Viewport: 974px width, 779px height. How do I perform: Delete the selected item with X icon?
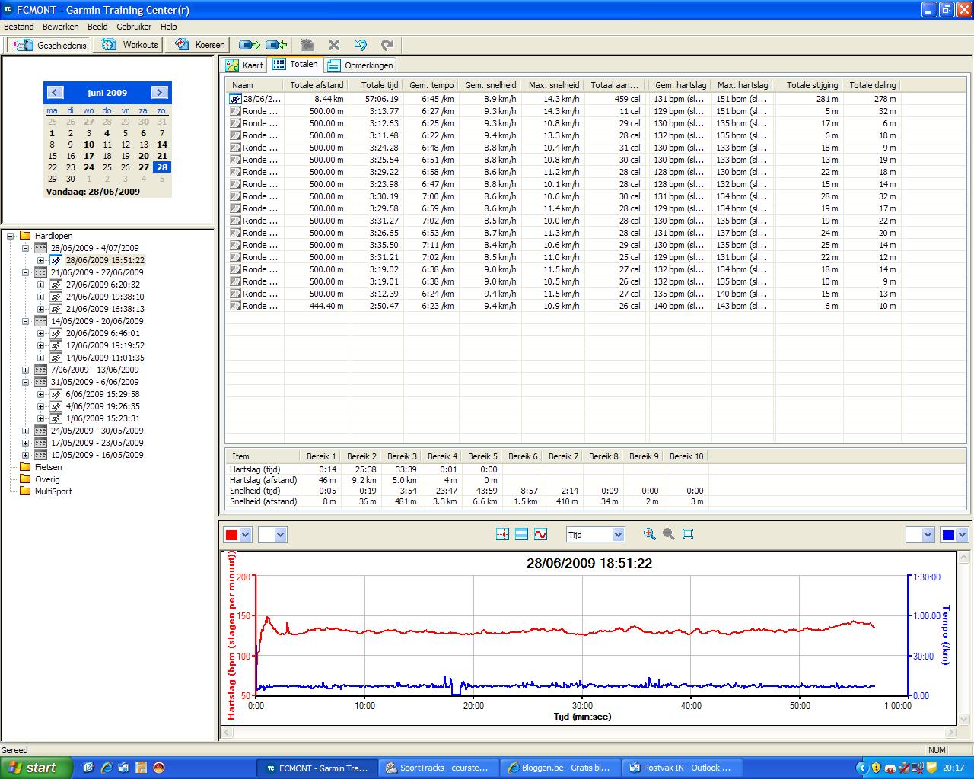(x=334, y=45)
